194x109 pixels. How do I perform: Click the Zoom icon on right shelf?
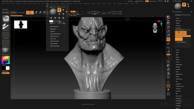coord(168,27)
